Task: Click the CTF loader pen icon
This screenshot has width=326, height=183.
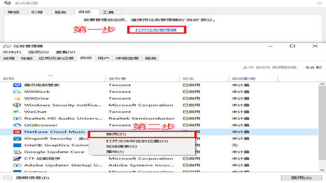Action: pos(17,158)
